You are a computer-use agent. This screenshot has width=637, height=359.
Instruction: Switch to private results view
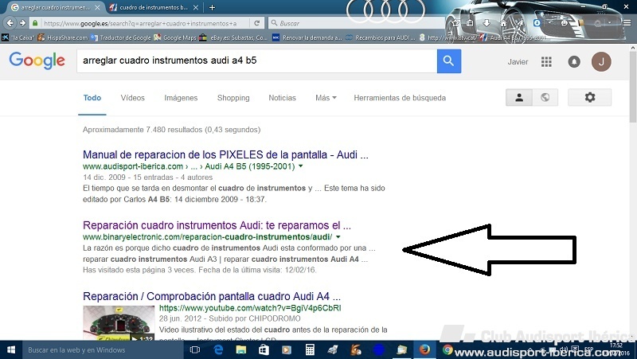pos(518,98)
